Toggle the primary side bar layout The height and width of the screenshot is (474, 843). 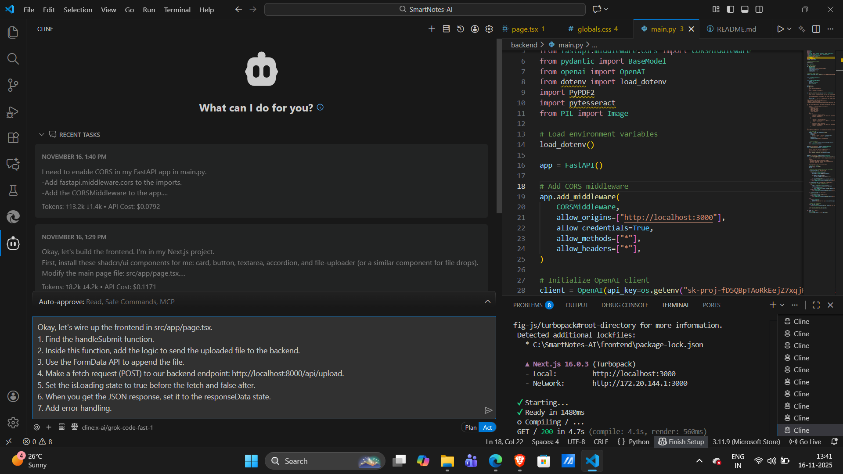pos(731,9)
